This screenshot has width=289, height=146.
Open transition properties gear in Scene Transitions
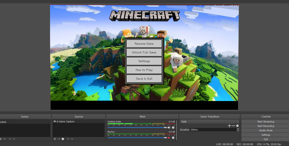coord(237,126)
